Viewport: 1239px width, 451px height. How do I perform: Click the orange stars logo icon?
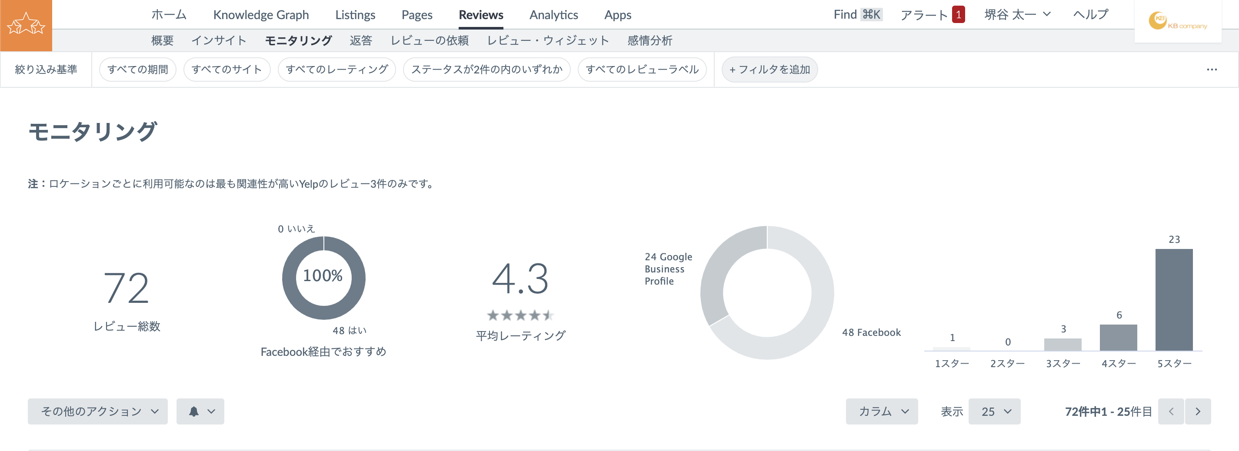[26, 25]
